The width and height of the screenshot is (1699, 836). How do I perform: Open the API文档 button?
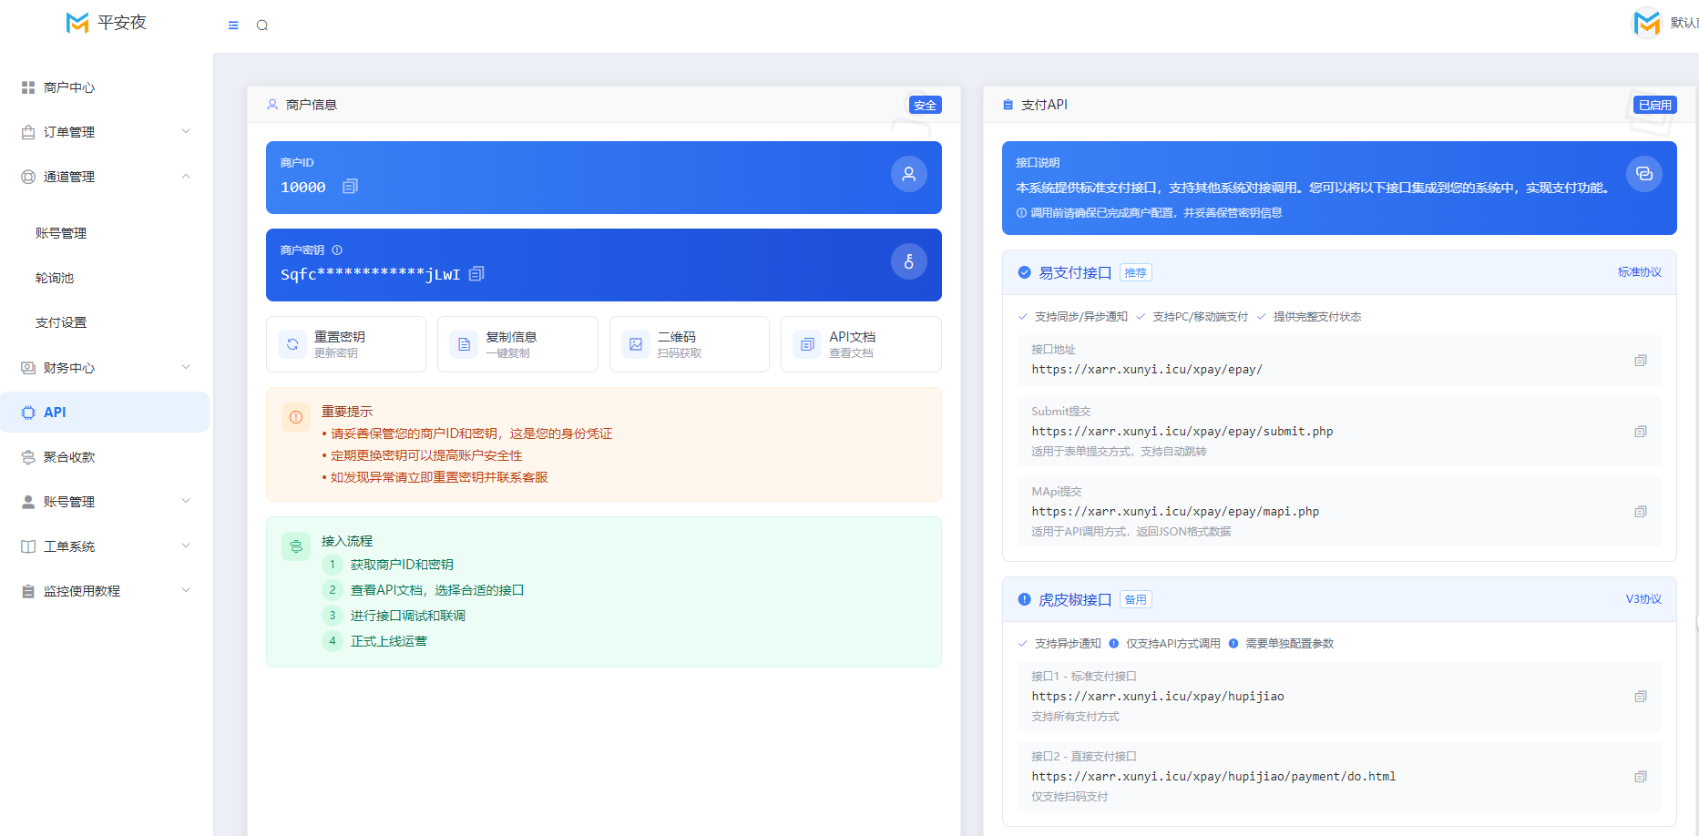(x=861, y=344)
